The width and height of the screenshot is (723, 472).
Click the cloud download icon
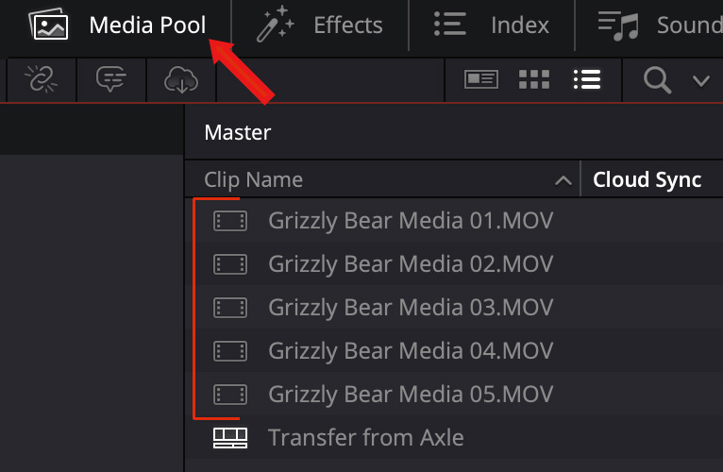[180, 80]
